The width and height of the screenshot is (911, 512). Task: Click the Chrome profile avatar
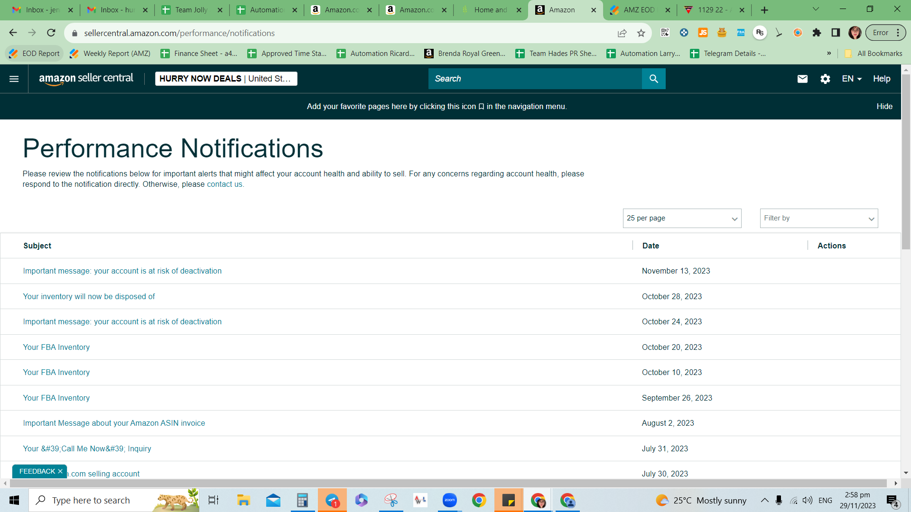coord(855,33)
